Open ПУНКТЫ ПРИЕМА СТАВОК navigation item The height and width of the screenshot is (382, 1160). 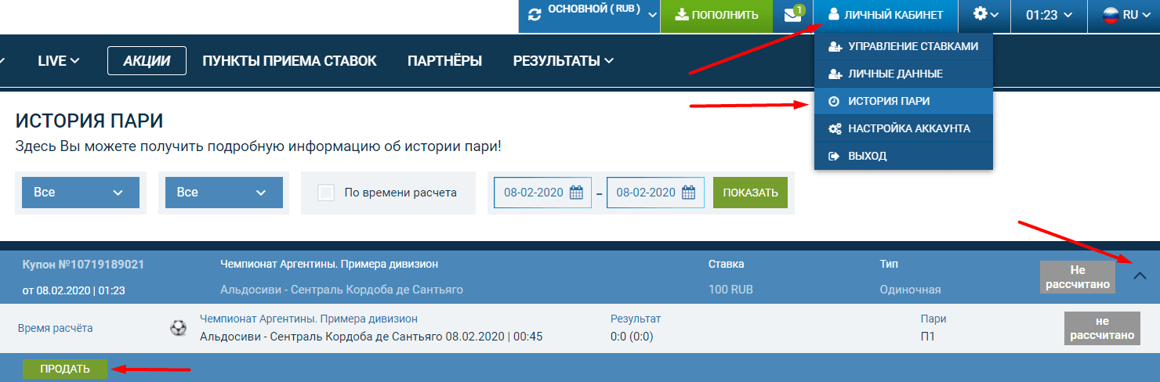pyautogui.click(x=289, y=60)
